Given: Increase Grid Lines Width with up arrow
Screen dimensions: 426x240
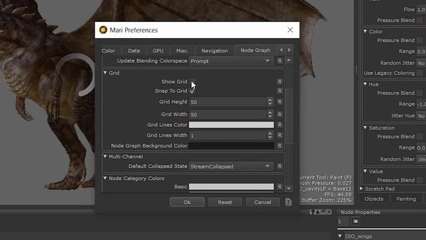Looking at the screenshot, I should pos(270,133).
